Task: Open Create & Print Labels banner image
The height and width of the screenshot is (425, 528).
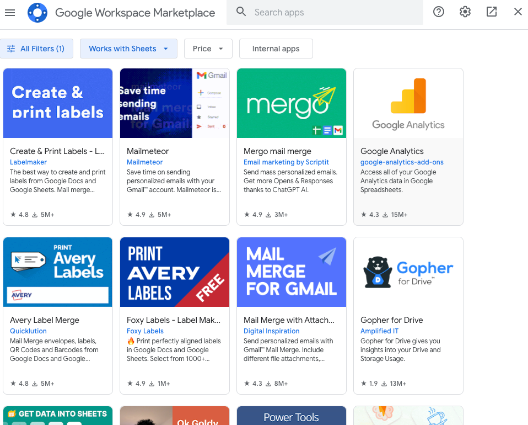Action: coord(58,103)
